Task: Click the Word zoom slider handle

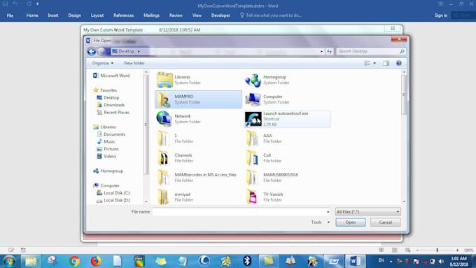Action: point(437,250)
